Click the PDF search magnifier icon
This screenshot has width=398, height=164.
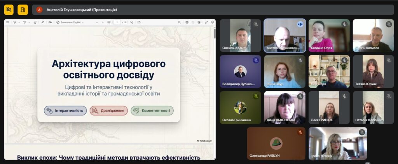tap(180, 23)
